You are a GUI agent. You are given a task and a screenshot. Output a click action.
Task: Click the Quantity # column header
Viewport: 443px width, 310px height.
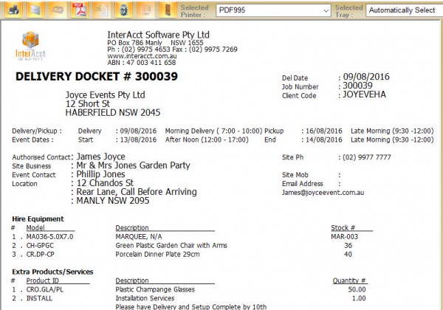click(x=349, y=280)
